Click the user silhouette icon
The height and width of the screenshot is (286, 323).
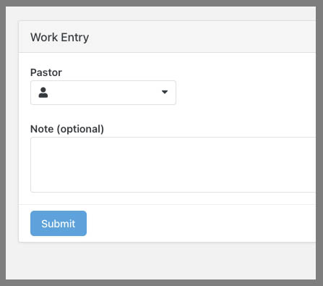[x=43, y=93]
